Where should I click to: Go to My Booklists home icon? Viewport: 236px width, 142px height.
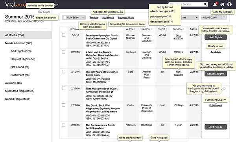point(222,4)
